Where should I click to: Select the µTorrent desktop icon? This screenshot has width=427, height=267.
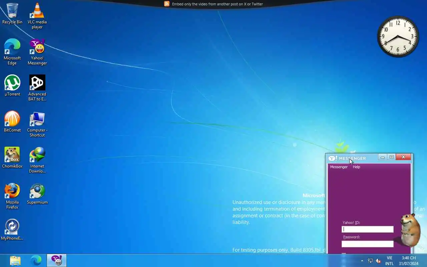[x=12, y=85]
